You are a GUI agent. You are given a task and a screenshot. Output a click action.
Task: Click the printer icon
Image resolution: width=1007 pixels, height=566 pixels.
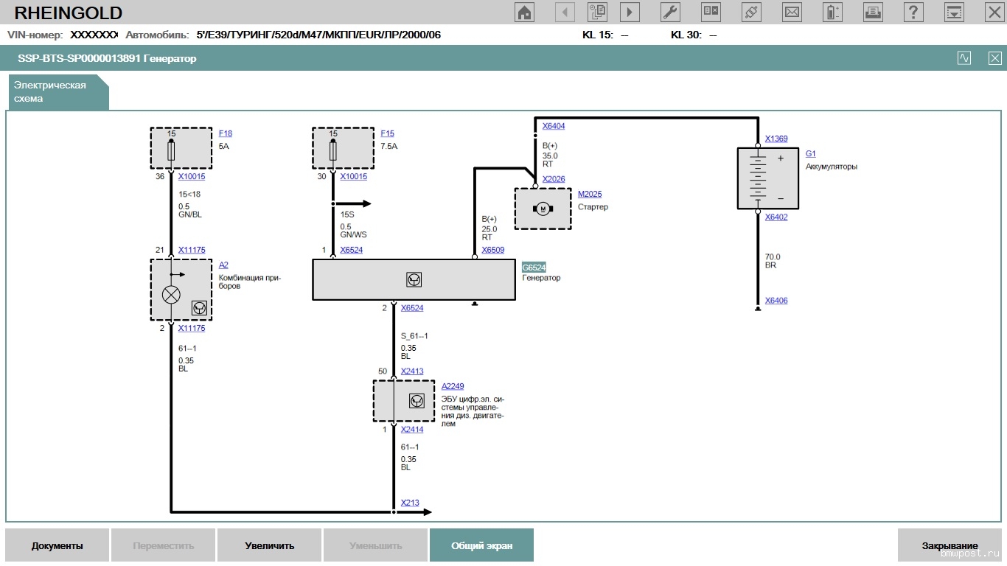pos(873,13)
